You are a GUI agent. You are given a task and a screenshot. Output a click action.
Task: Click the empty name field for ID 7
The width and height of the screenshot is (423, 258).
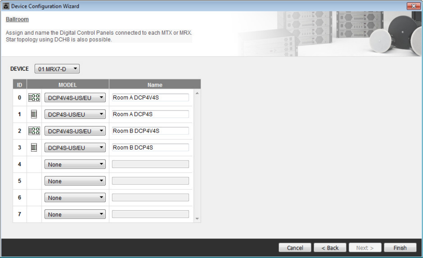click(150, 214)
